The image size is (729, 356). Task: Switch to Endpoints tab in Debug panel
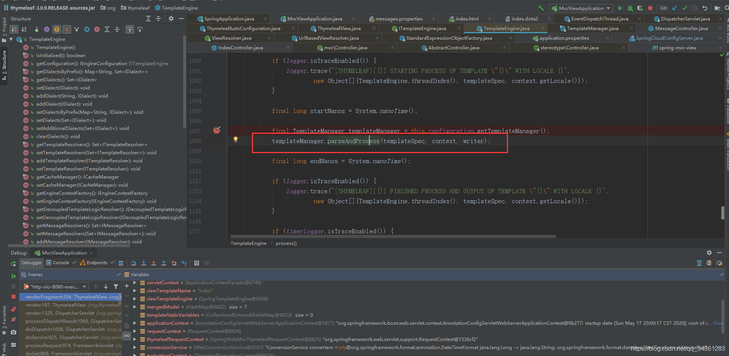(x=97, y=263)
